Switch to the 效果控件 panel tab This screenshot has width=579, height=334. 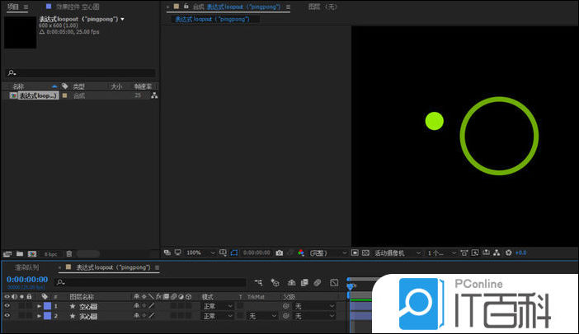click(78, 7)
